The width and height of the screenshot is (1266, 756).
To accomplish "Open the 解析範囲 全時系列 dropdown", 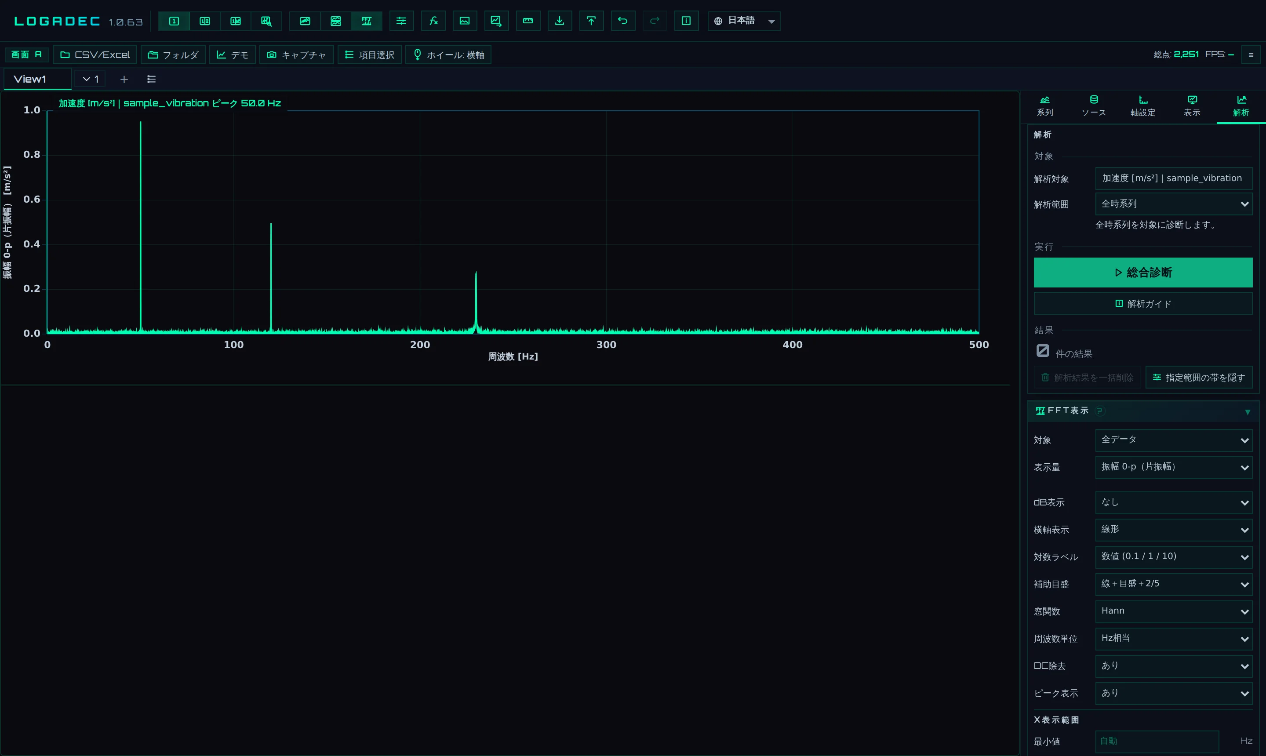I will (x=1174, y=204).
